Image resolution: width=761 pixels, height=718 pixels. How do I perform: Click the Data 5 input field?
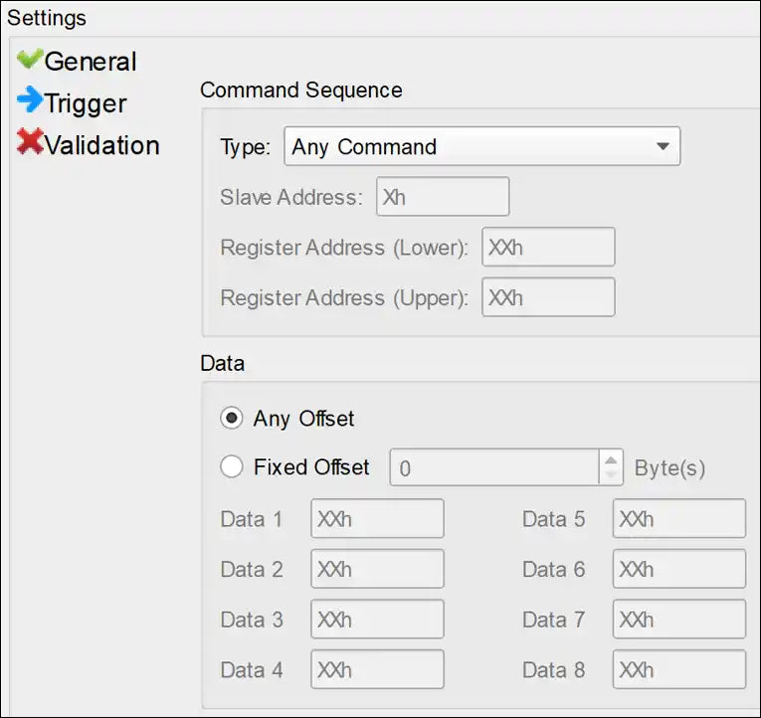click(x=678, y=519)
